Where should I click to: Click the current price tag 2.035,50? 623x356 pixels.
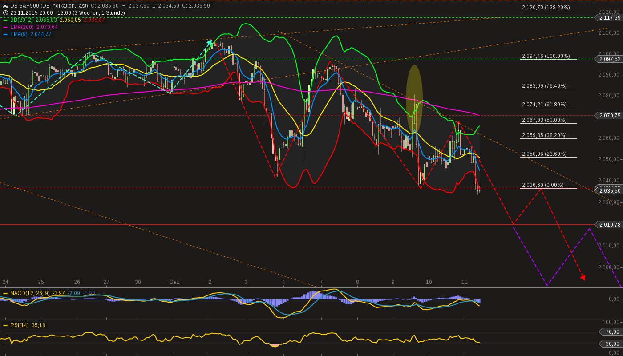coord(609,190)
